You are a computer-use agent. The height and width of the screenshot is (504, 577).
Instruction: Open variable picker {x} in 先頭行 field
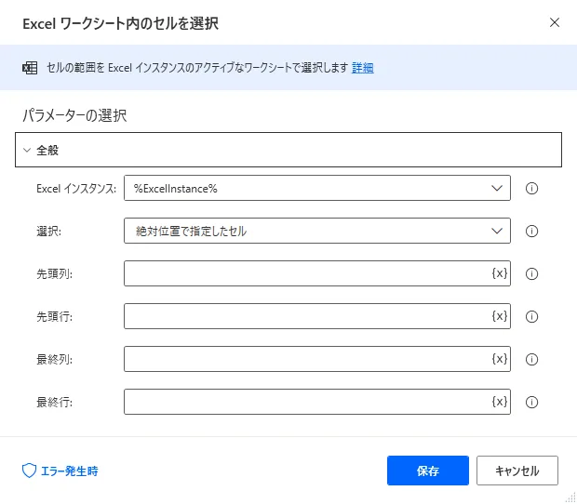coord(499,316)
